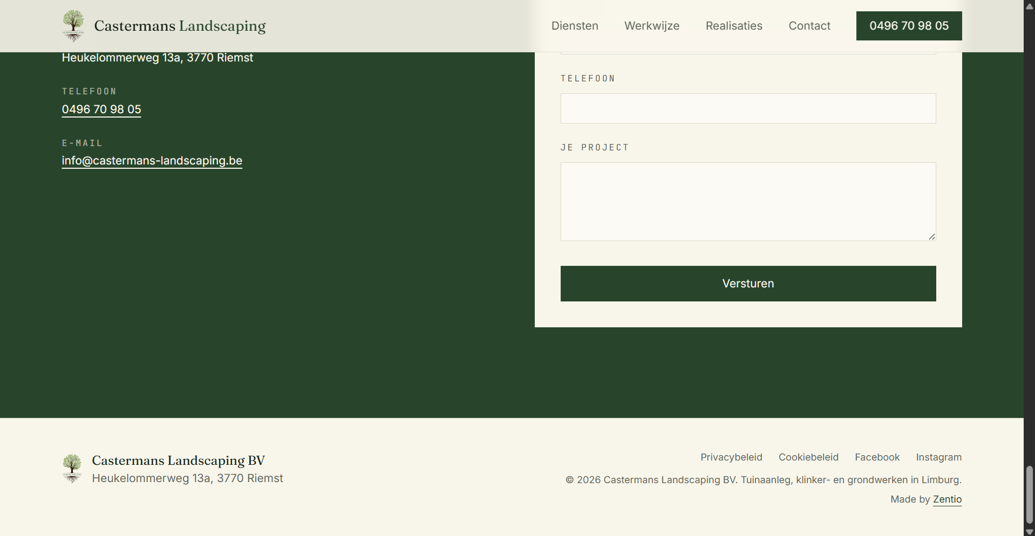Submit the form with Versturen

(748, 284)
